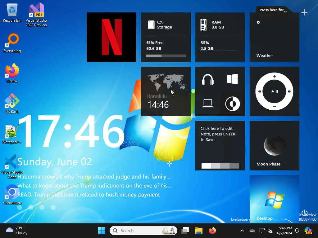The height and width of the screenshot is (238, 318).
Task: Increase volume with the media wheel plus
Action: tap(275, 76)
